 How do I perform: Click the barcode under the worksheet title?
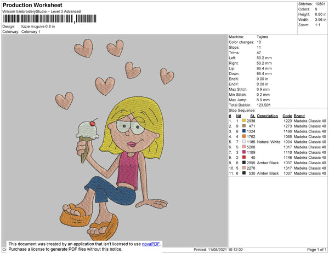50,19
